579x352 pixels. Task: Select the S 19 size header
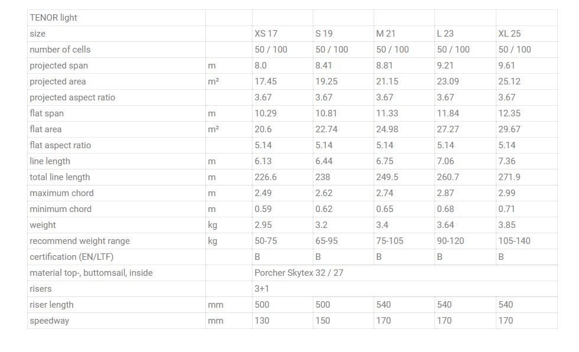[x=324, y=34]
